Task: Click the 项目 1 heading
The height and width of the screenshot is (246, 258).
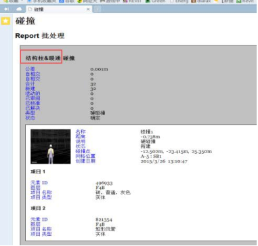Action: tap(38, 171)
